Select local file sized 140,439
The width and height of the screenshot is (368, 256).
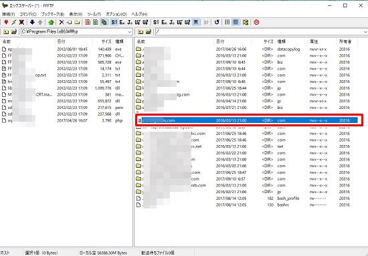click(x=64, y=49)
